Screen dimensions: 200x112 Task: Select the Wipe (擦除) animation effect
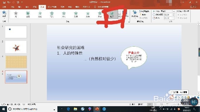[88, 14]
